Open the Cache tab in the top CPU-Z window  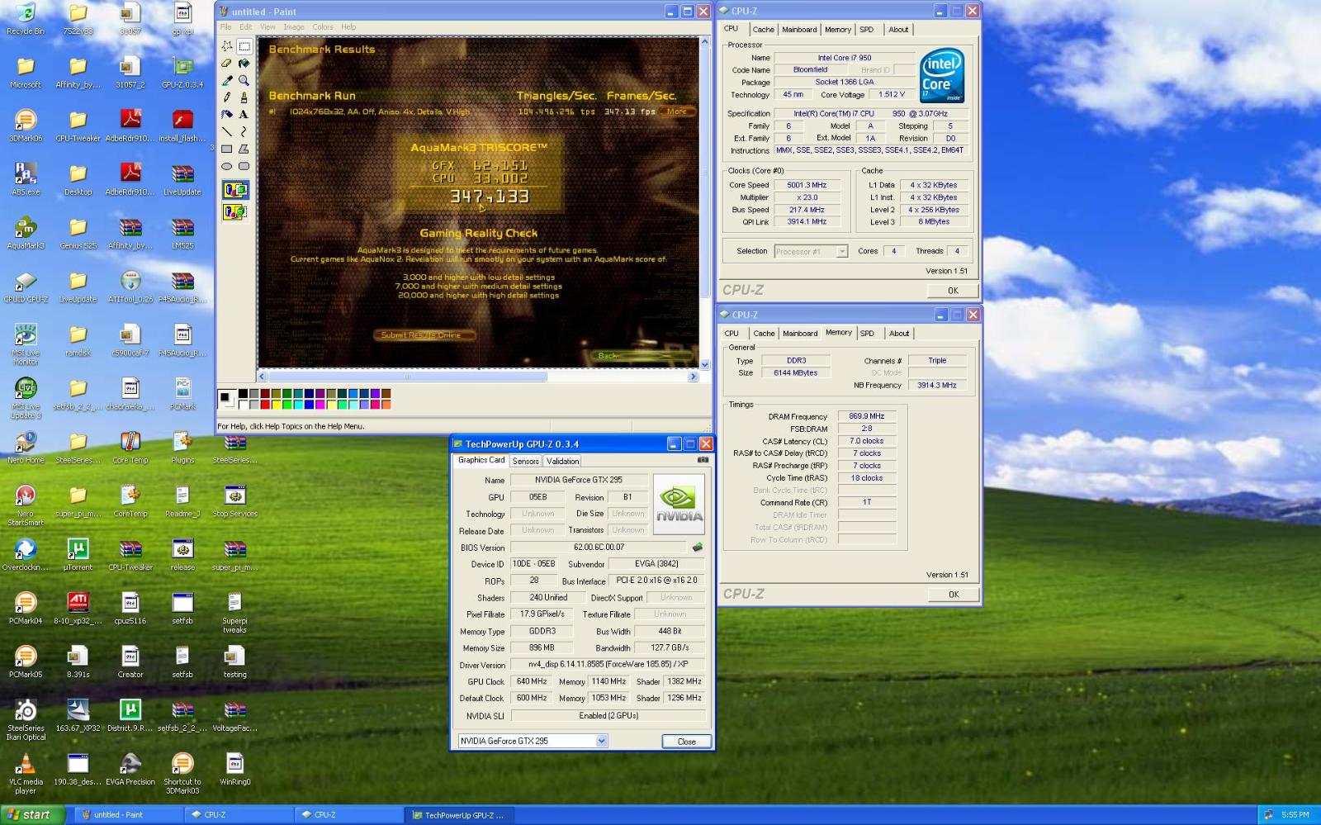764,30
